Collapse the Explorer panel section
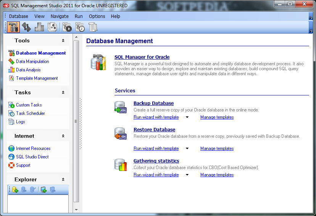The width and height of the screenshot is (316, 216). (x=63, y=179)
